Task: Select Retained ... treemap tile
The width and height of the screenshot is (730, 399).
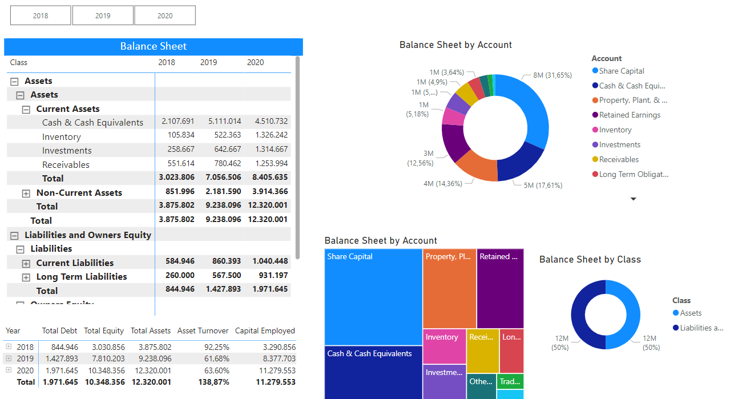Action: [x=501, y=288]
